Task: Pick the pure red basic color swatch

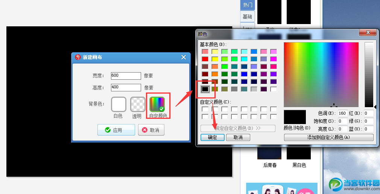Action: (x=205, y=59)
